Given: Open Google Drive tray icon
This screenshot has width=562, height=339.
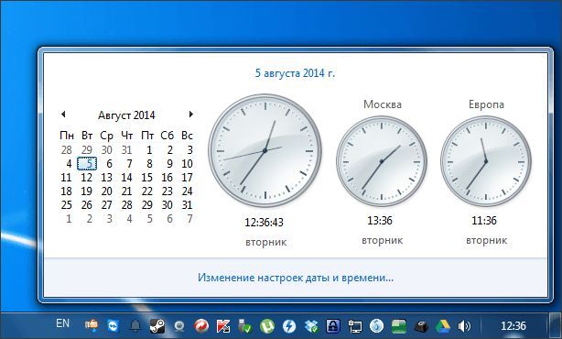Looking at the screenshot, I should pyautogui.click(x=443, y=326).
